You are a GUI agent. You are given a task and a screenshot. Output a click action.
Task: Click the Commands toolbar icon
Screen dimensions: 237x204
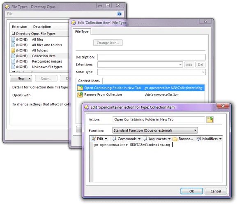pos(114,139)
